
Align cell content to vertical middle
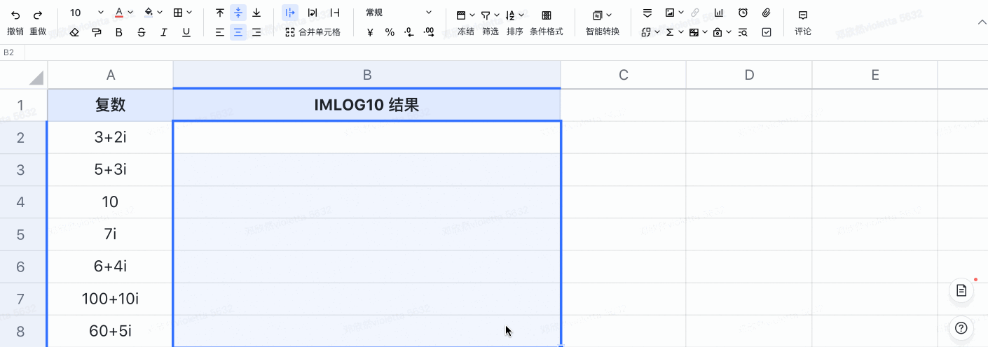pos(238,13)
